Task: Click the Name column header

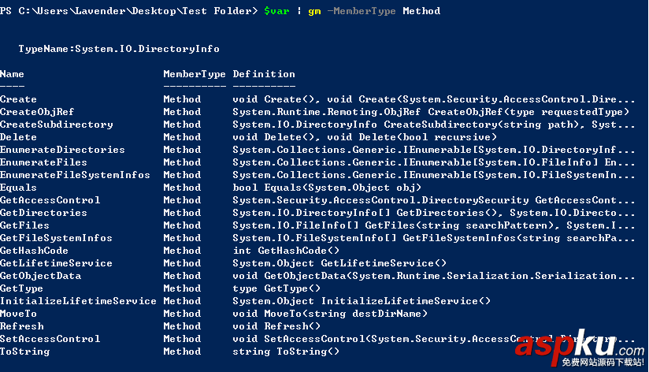Action: (x=12, y=74)
